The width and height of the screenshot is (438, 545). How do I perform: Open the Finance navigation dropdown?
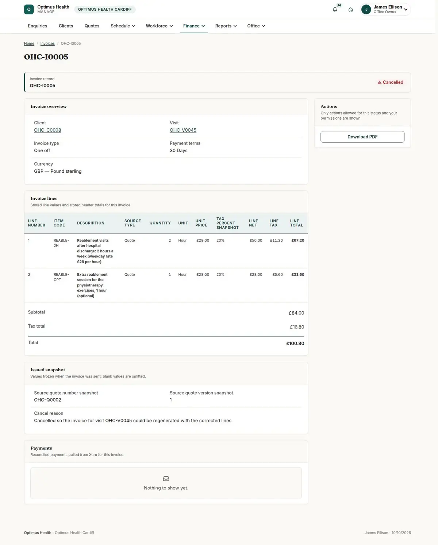click(194, 26)
